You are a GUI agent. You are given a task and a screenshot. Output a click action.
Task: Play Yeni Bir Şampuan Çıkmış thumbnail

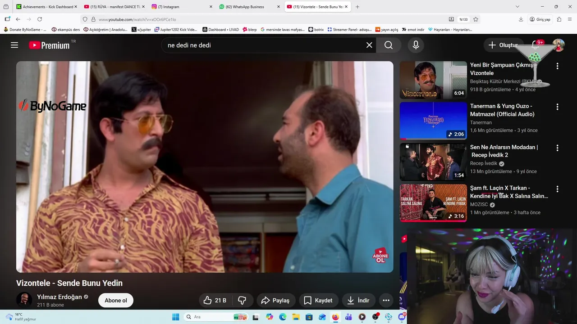point(433,80)
